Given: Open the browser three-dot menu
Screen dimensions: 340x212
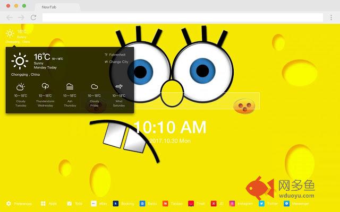Looking at the screenshot, I should tap(331, 17).
